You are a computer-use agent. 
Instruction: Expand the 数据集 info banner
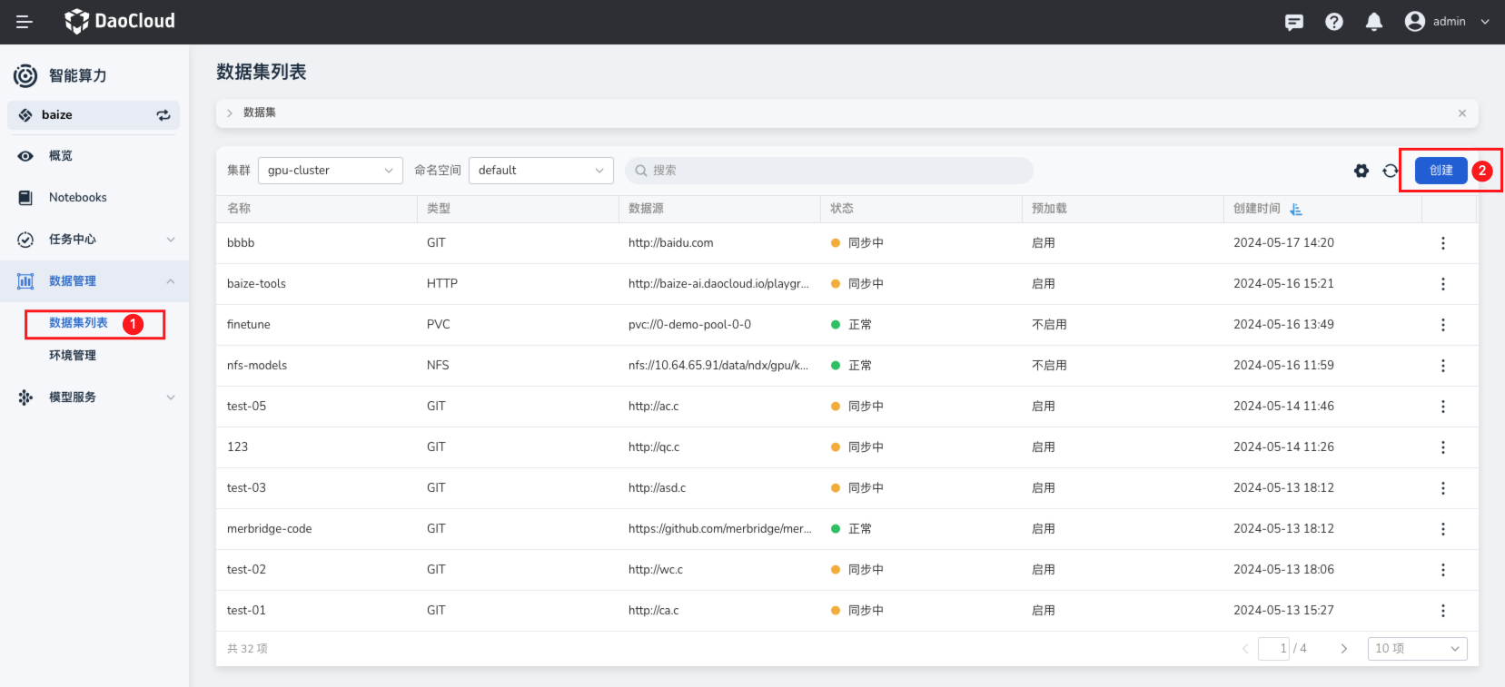pos(230,113)
